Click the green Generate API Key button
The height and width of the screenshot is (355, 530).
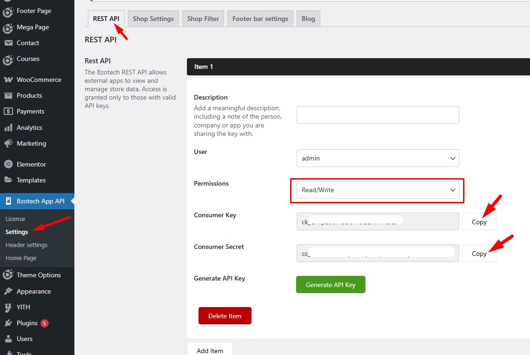coord(331,285)
